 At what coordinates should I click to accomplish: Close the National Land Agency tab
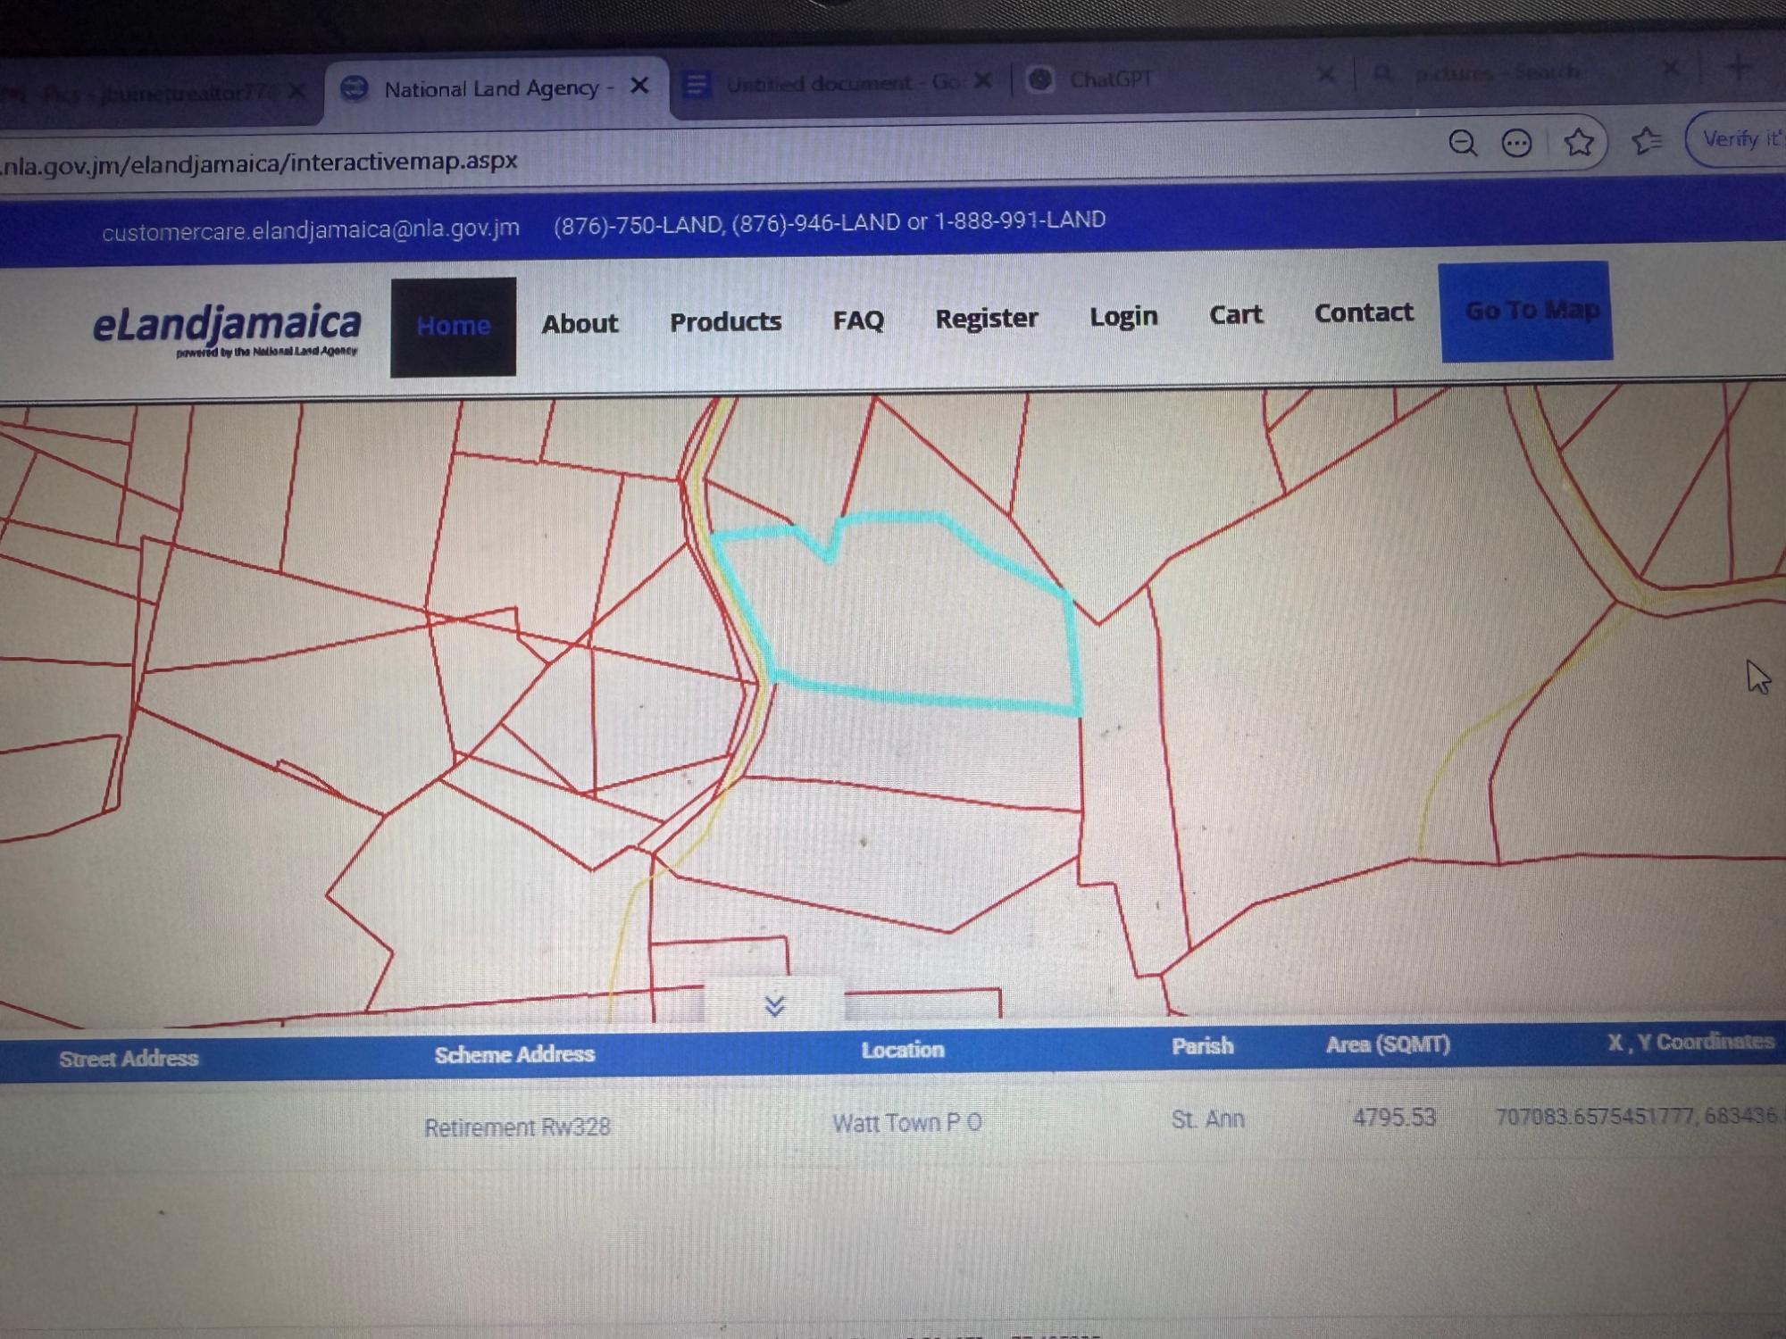coord(639,86)
